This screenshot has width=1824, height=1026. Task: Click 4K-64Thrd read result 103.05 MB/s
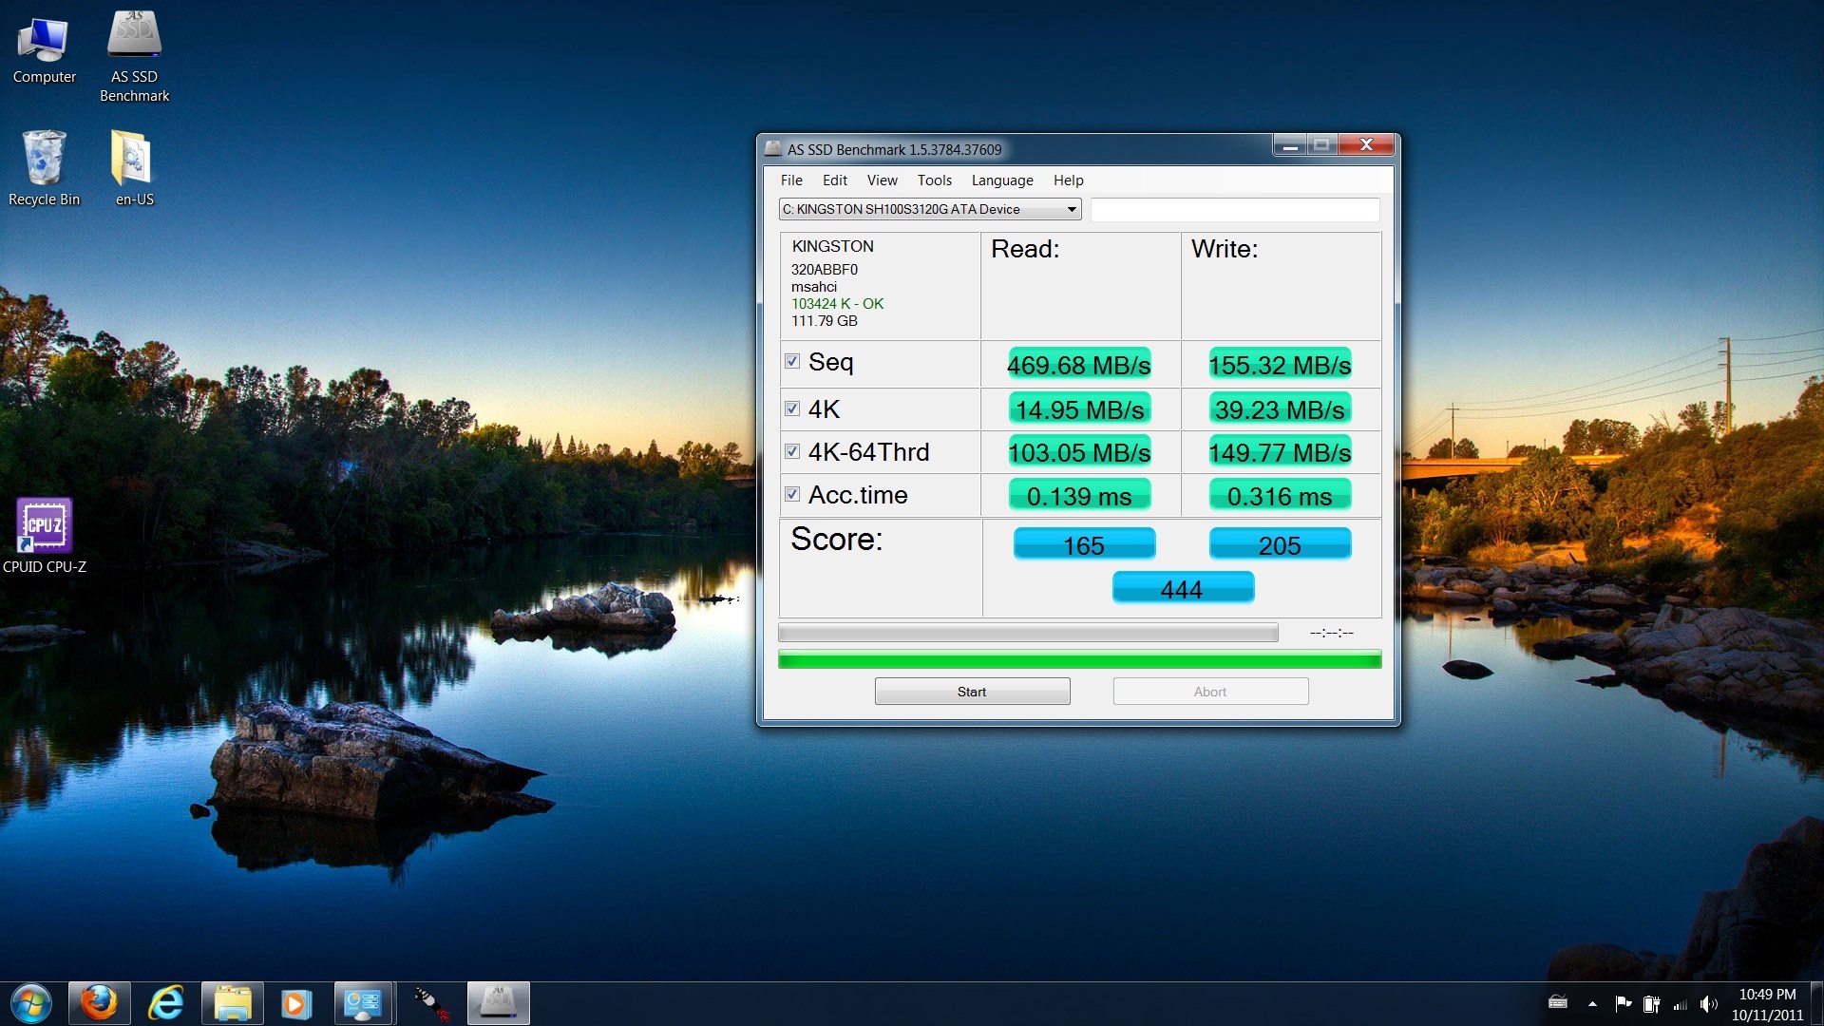[1079, 452]
